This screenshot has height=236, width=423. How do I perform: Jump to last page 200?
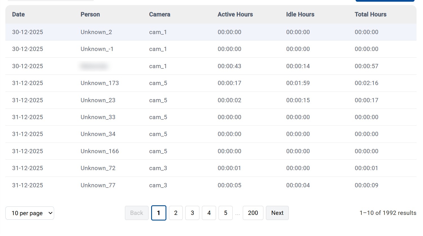click(253, 213)
